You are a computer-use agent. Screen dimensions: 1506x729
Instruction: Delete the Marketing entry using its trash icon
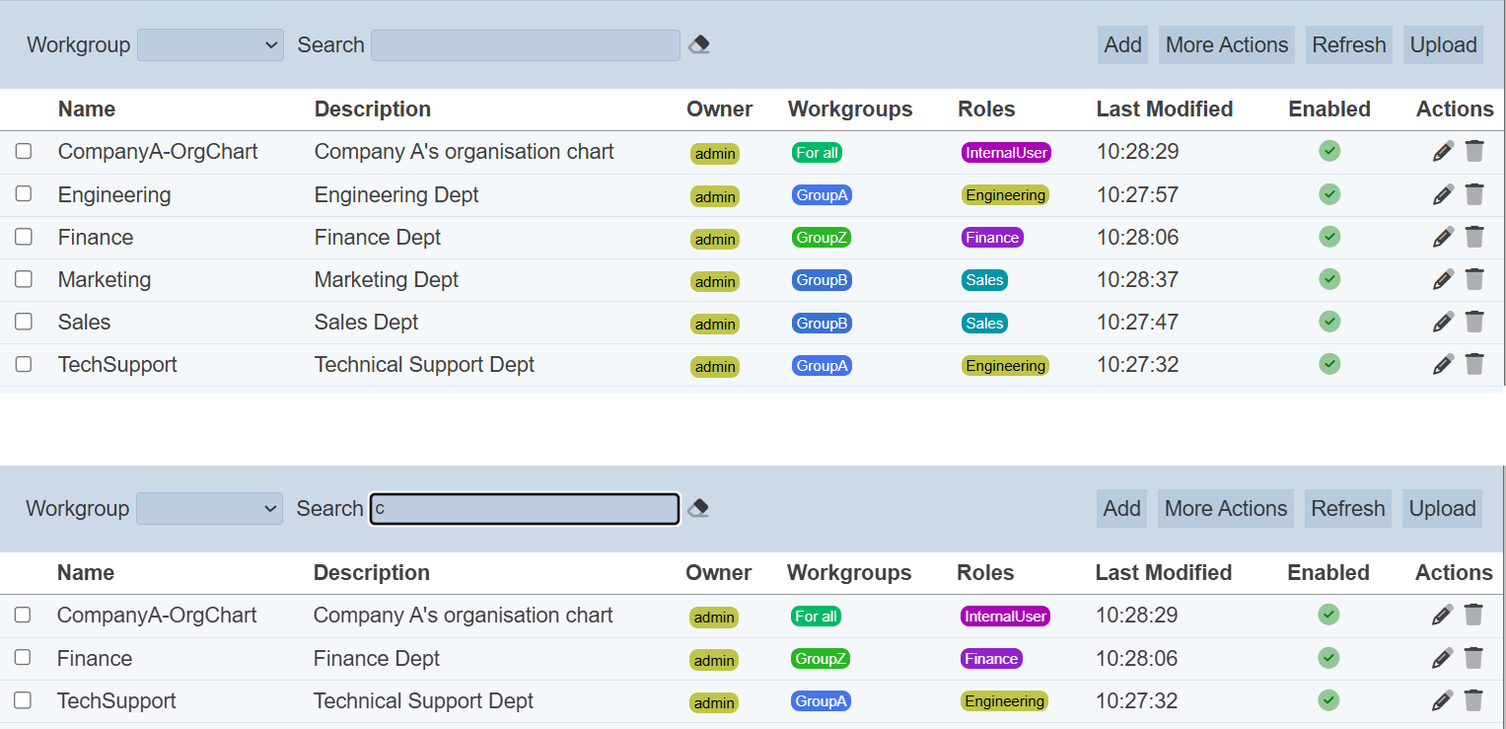click(1474, 279)
